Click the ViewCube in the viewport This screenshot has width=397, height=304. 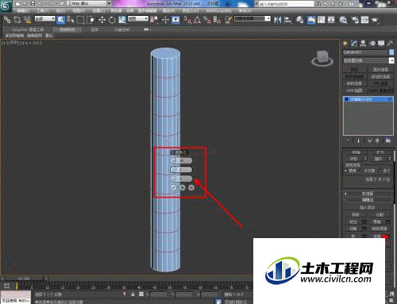(322, 59)
